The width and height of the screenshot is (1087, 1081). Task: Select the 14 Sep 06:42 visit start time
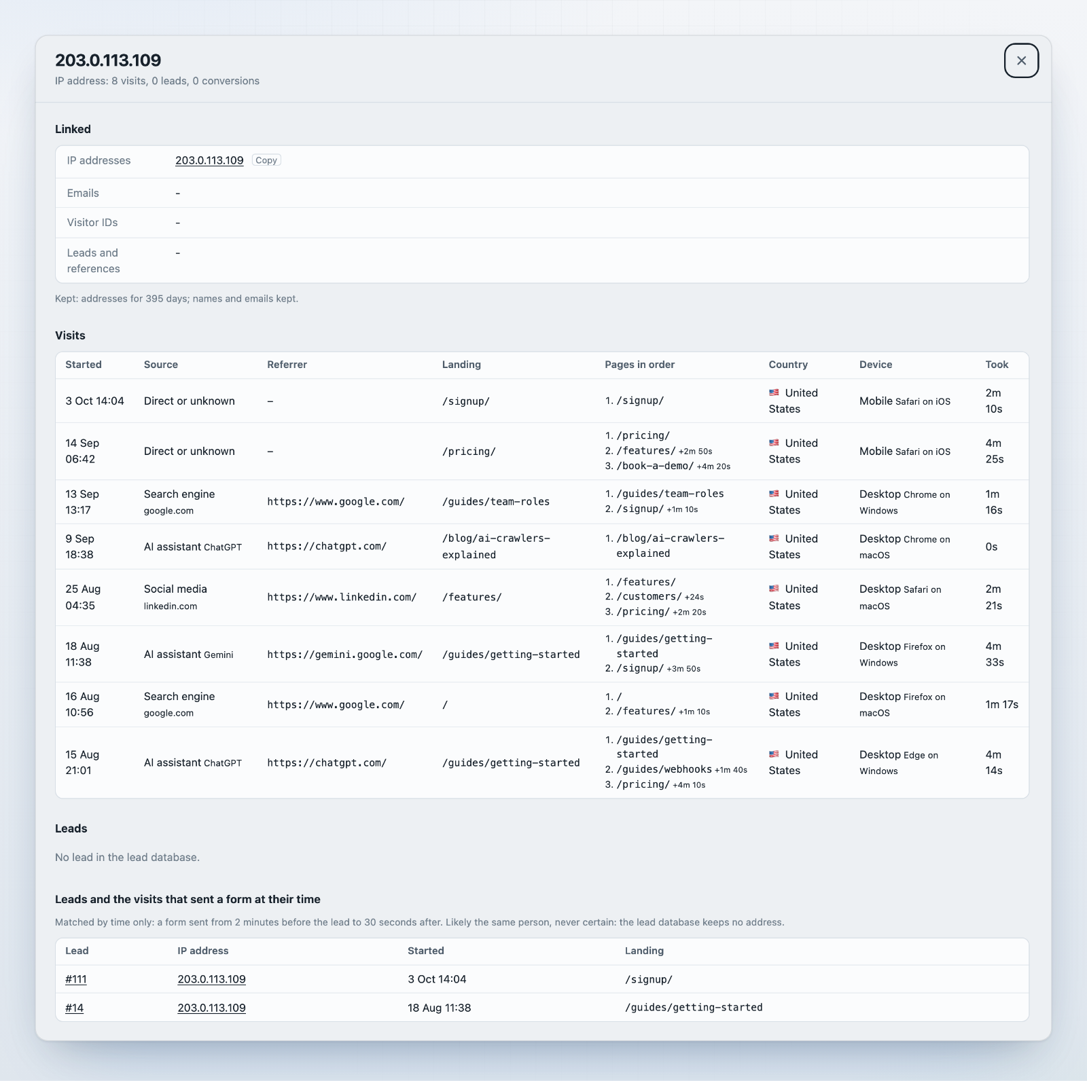click(x=82, y=451)
